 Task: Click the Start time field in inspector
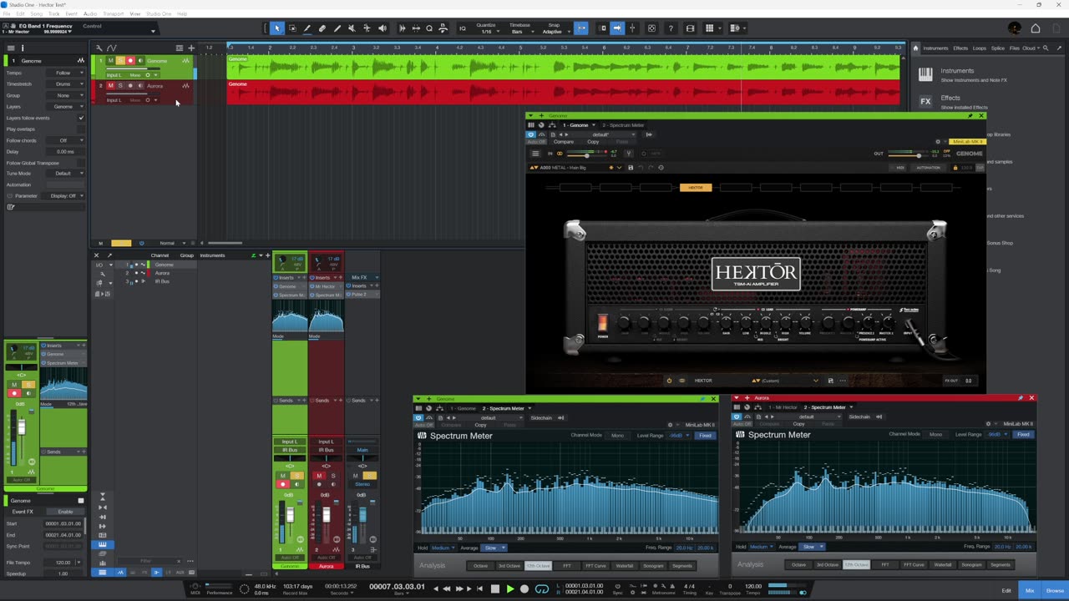63,523
